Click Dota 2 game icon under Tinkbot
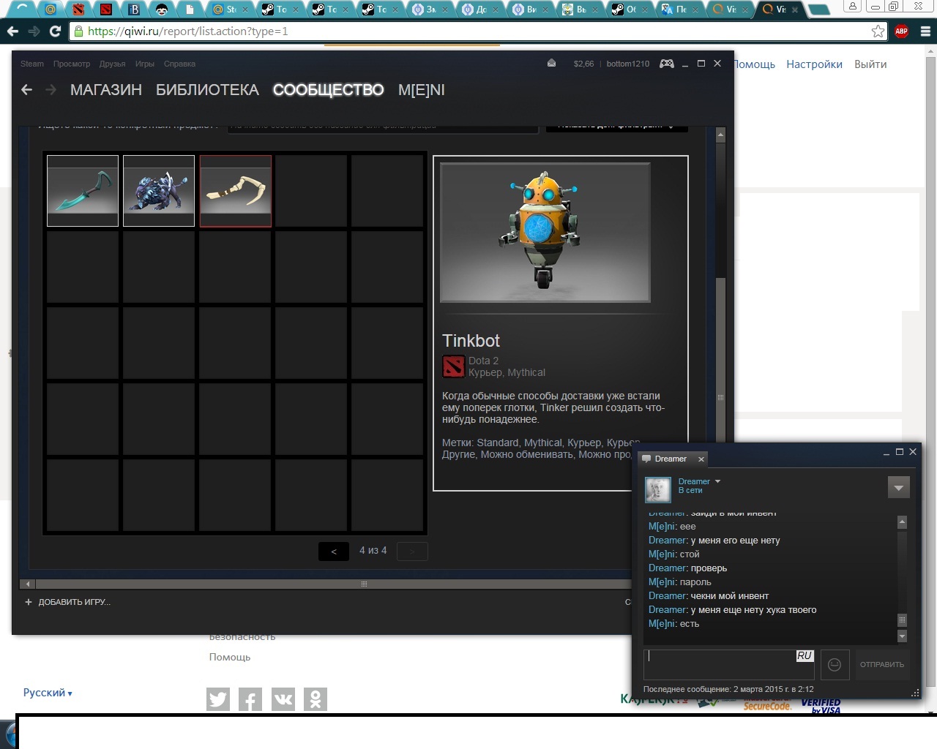Screen dimensions: 937x749 coord(453,366)
